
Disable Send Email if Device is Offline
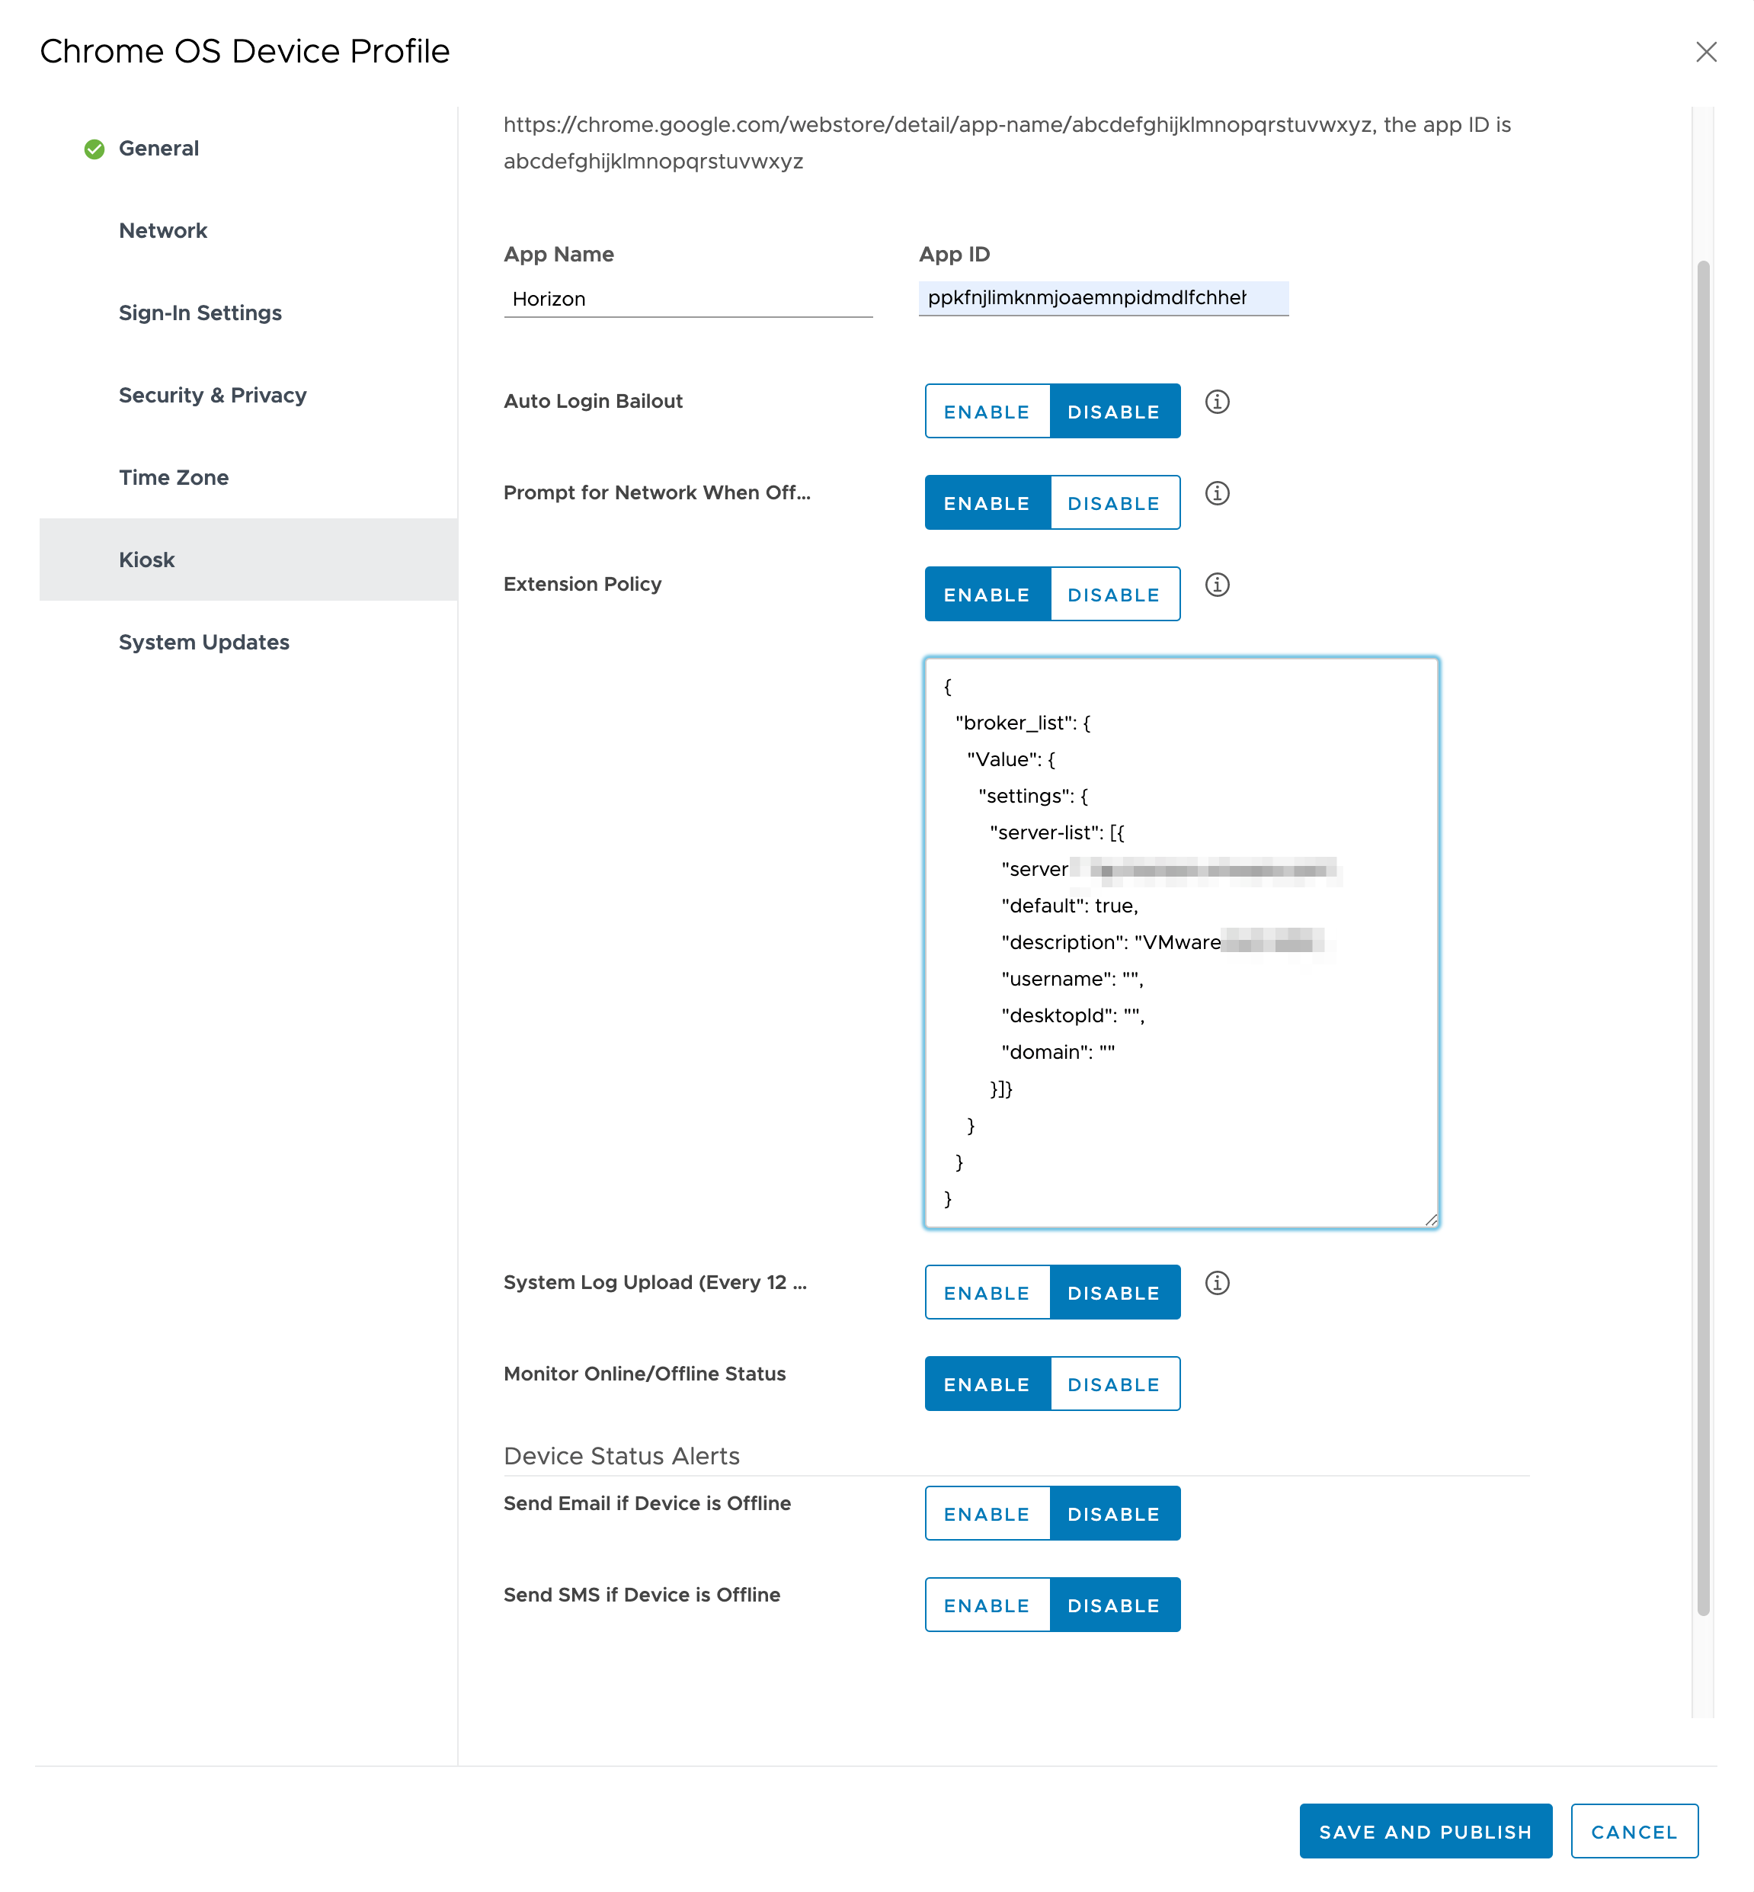coord(1114,1514)
